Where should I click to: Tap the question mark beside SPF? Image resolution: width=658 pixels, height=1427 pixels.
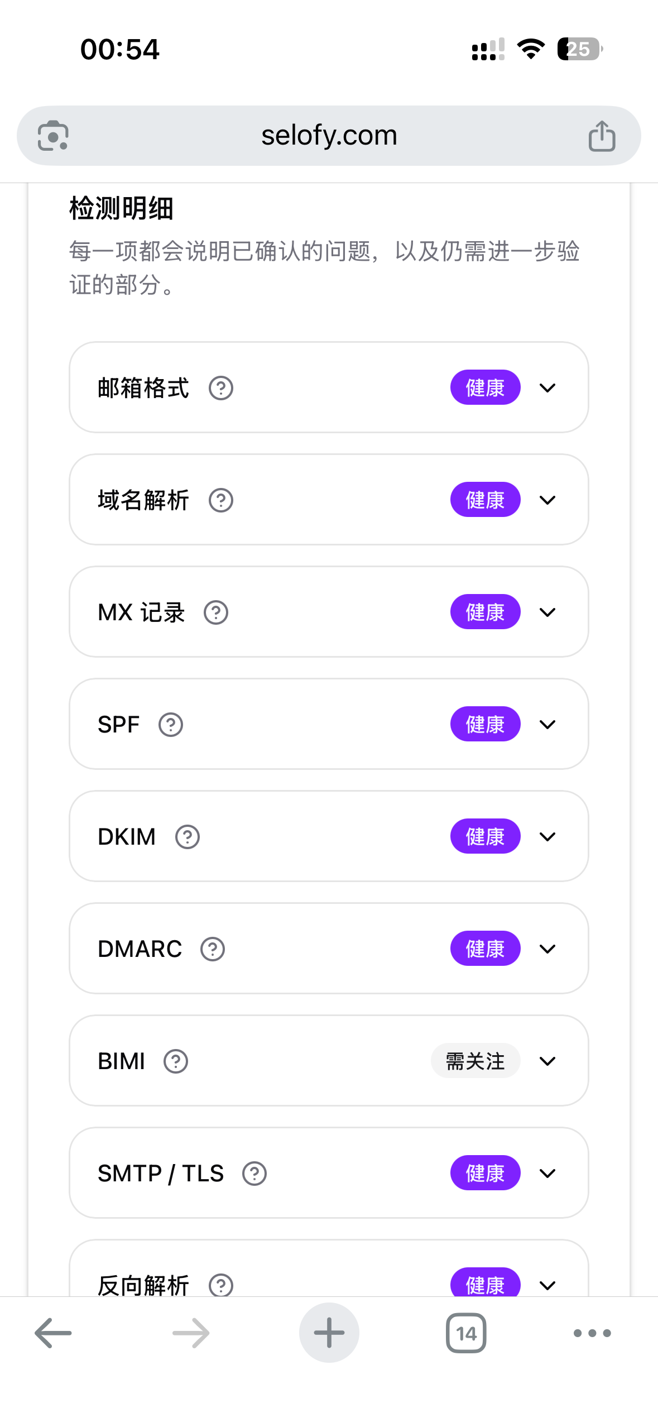[171, 725]
